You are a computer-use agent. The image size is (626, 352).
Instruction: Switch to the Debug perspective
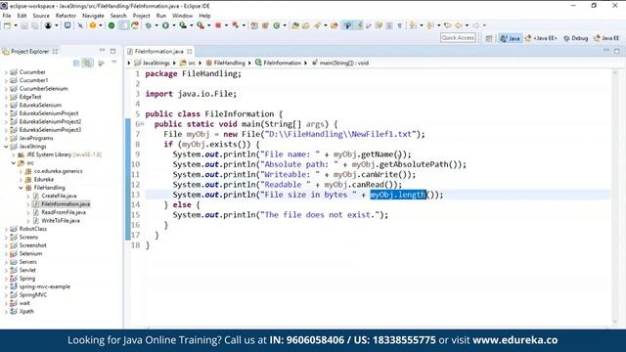pyautogui.click(x=576, y=38)
